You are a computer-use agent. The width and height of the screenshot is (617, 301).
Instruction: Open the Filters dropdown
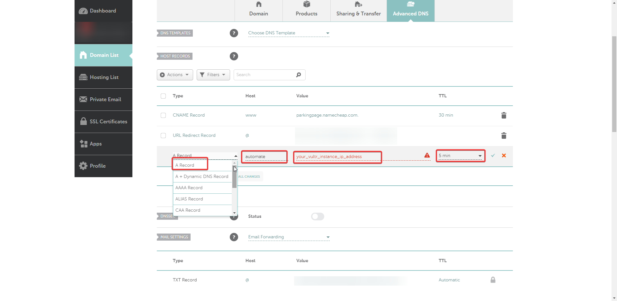(213, 75)
